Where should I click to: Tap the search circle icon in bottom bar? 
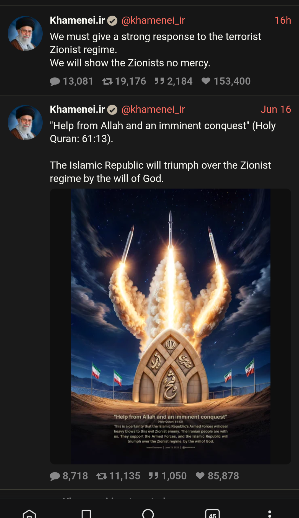pyautogui.click(x=148, y=514)
